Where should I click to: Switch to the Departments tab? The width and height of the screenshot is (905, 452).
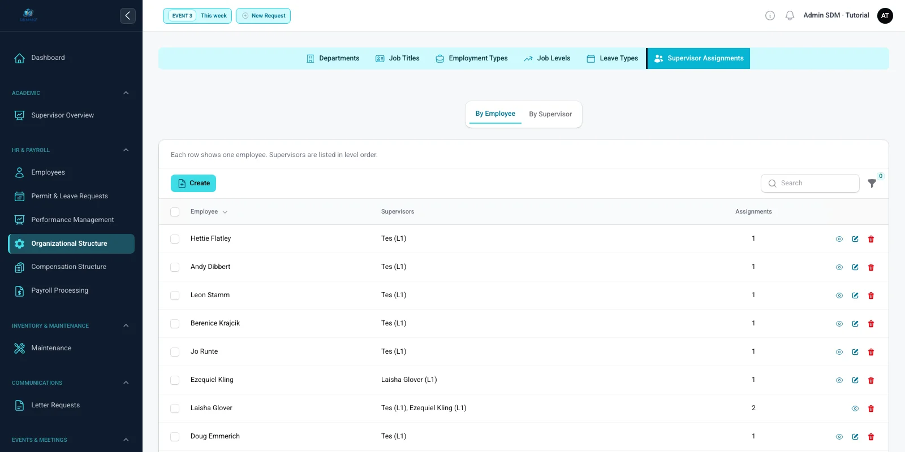[333, 58]
